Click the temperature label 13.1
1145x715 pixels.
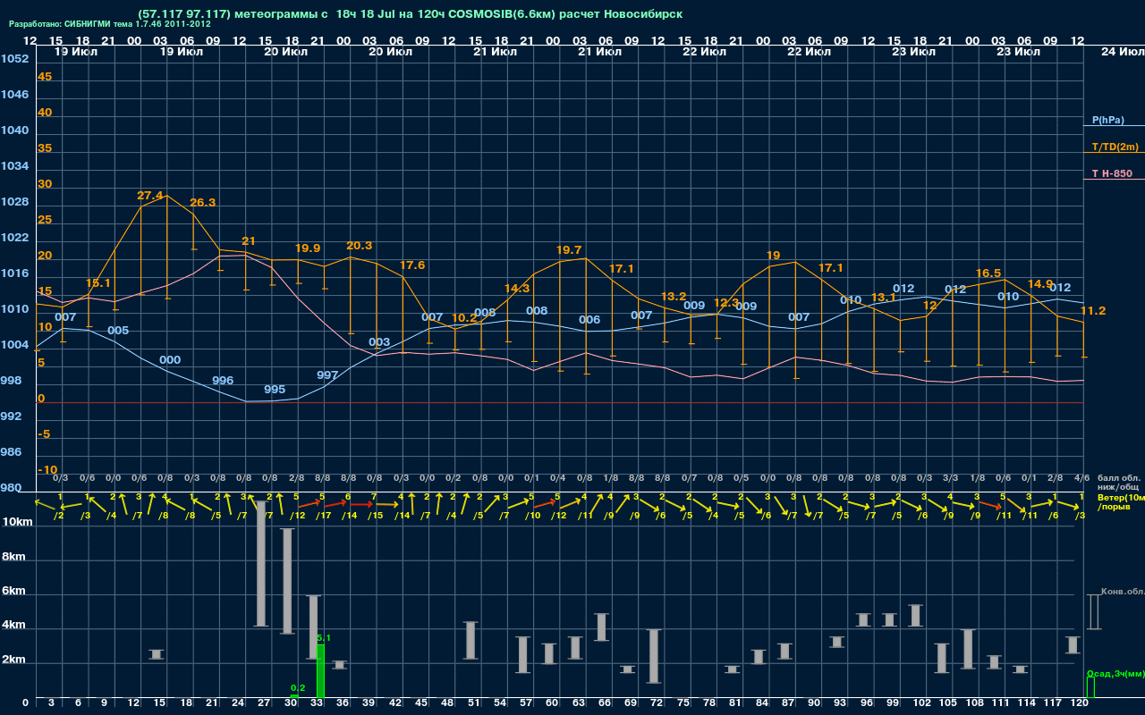(x=883, y=298)
